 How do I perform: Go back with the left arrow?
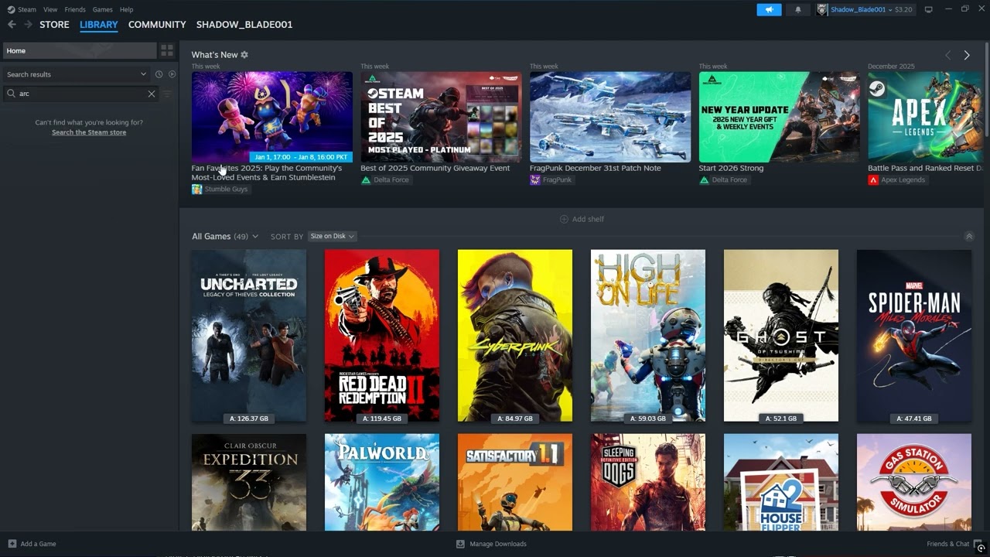click(12, 25)
